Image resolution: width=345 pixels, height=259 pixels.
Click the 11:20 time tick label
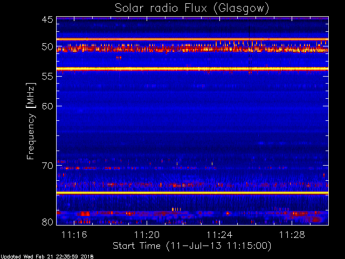click(x=147, y=235)
